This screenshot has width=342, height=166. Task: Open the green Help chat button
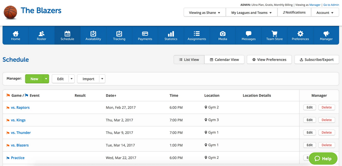click(x=323, y=159)
